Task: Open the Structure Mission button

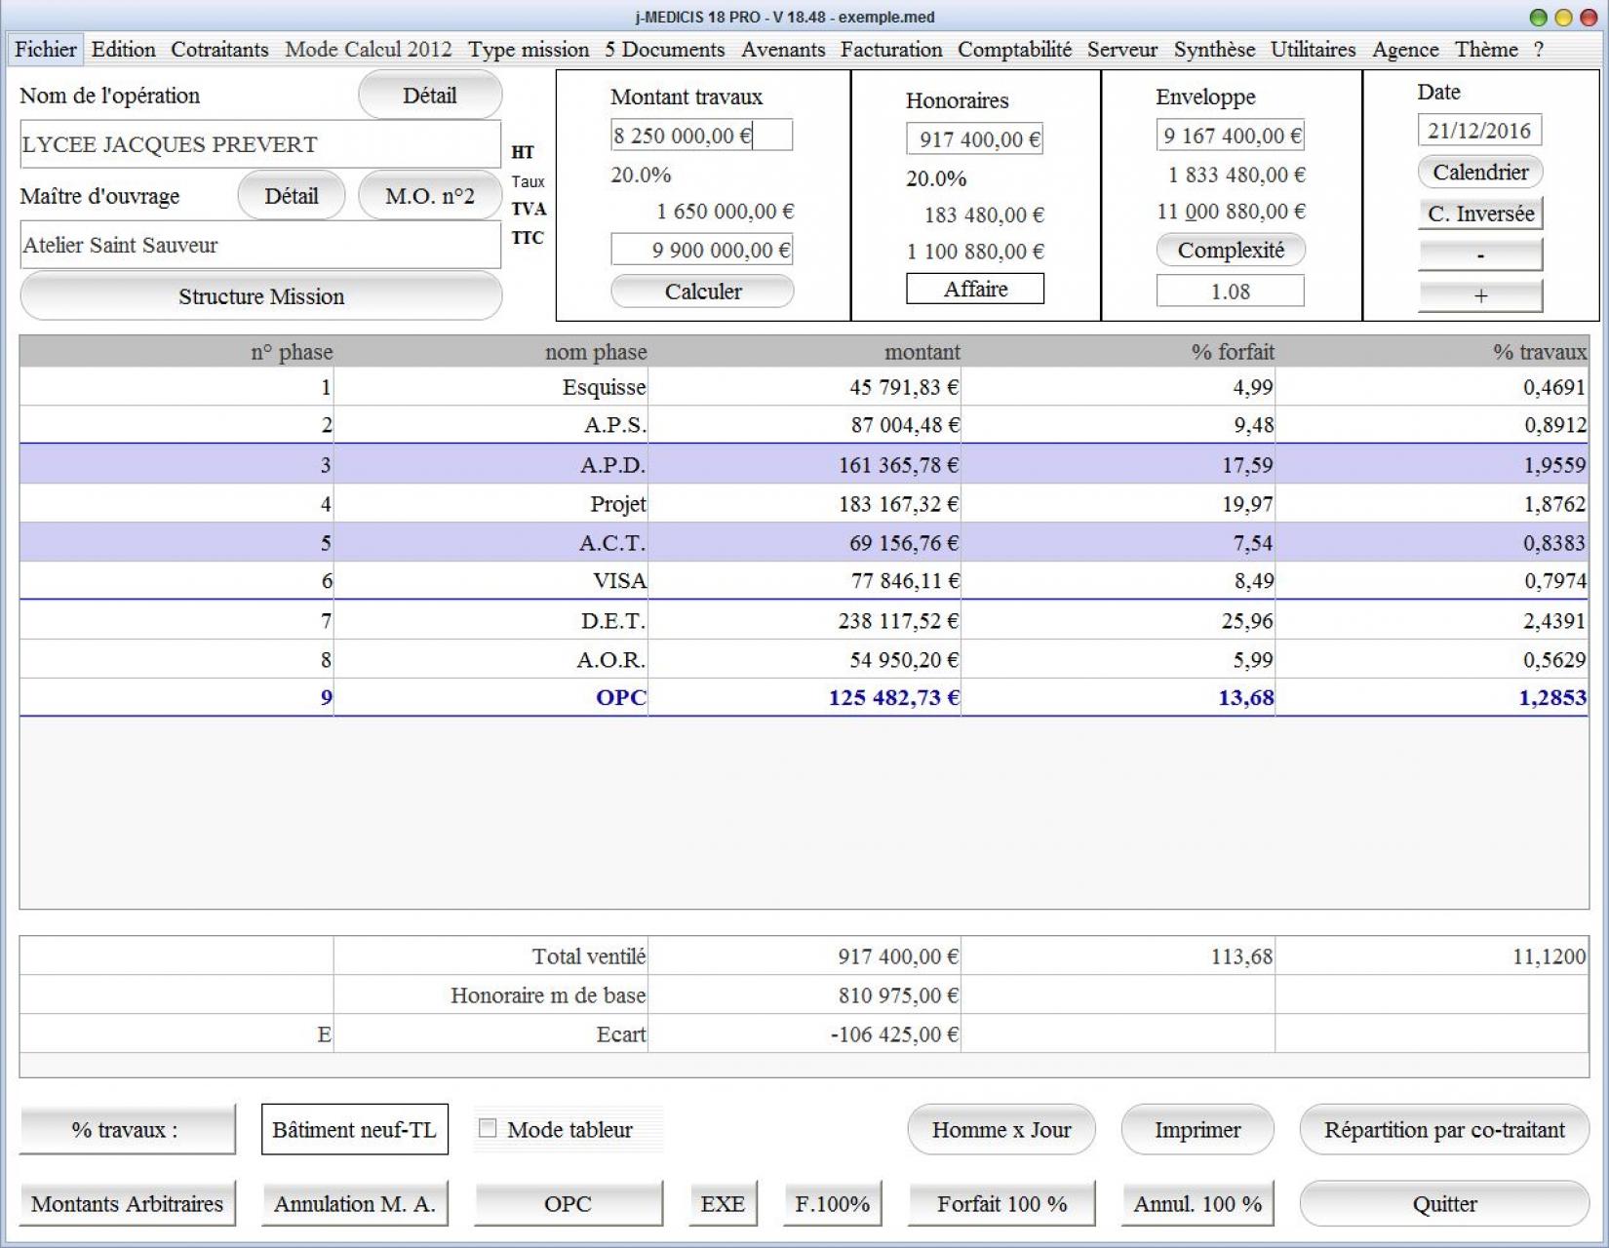Action: click(261, 296)
